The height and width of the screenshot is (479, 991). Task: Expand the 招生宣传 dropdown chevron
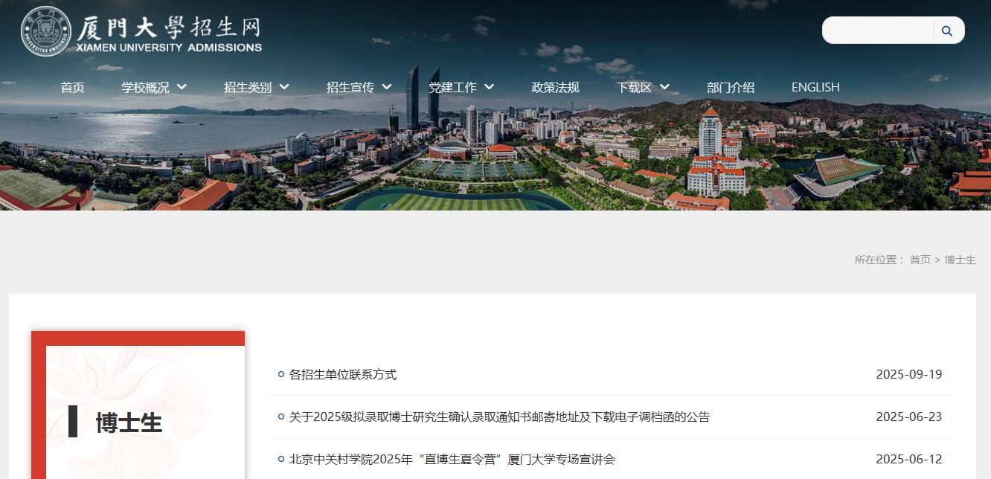(387, 87)
